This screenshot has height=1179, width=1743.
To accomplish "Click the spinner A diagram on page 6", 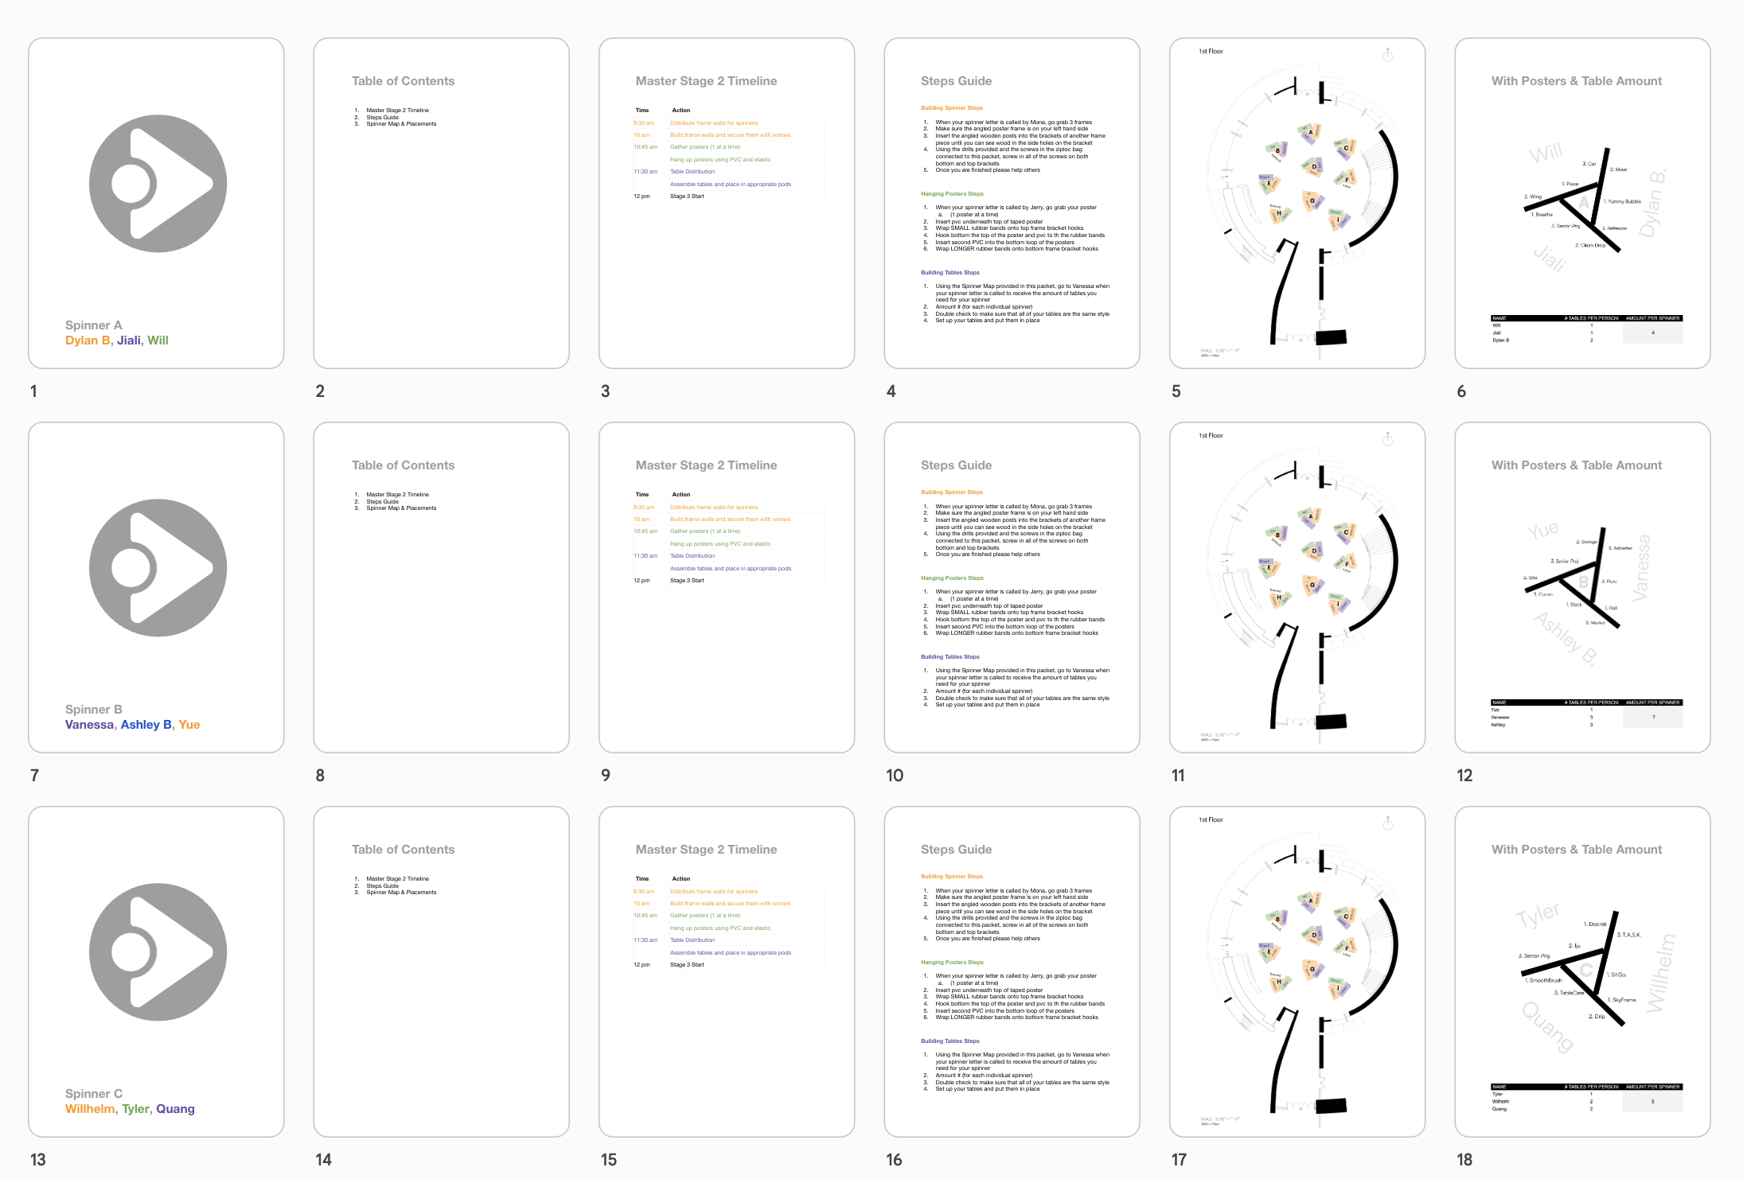I will click(1584, 203).
